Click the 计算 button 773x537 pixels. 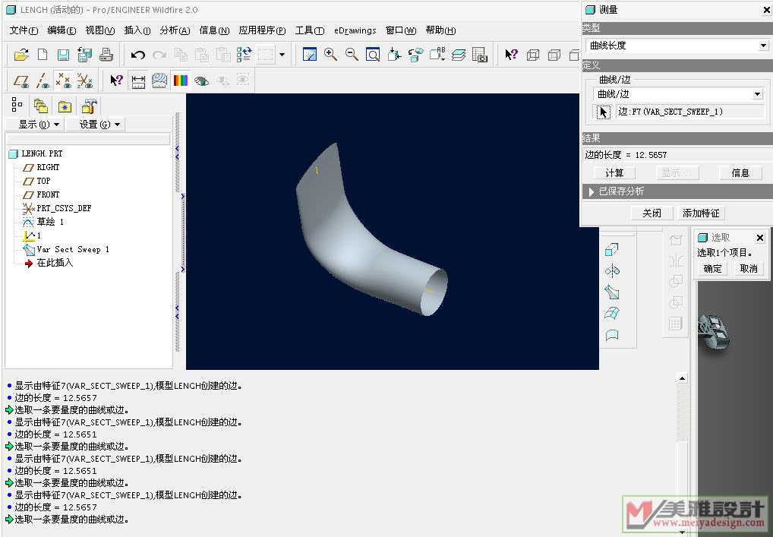(x=614, y=173)
